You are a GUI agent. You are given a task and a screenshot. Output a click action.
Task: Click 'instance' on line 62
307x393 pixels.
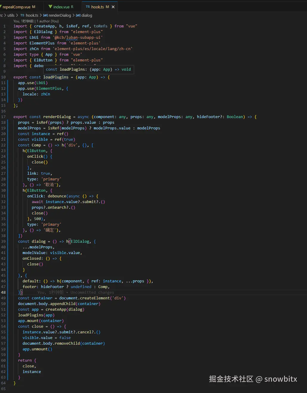(32, 372)
